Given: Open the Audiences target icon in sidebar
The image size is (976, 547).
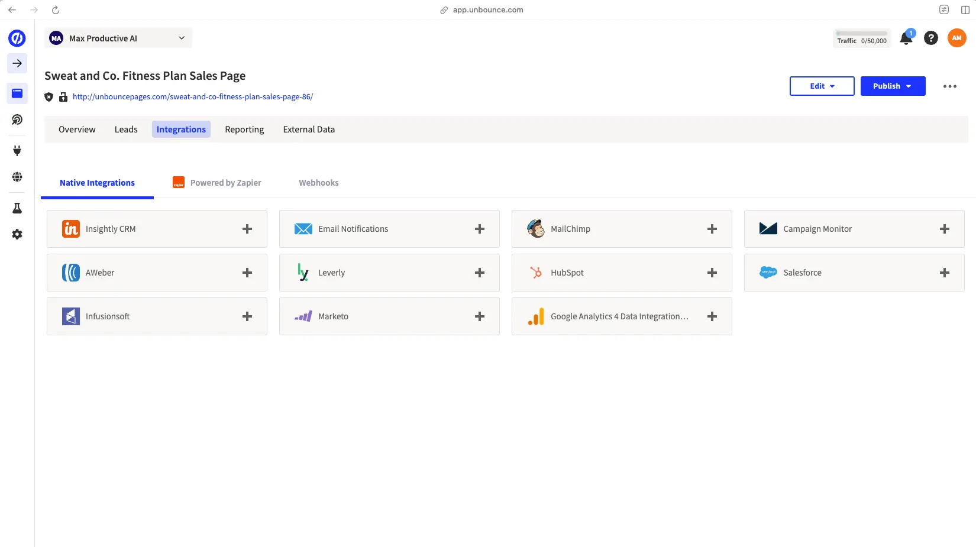Looking at the screenshot, I should 17,119.
